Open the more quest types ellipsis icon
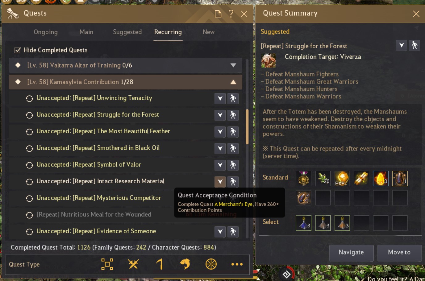 [237, 264]
